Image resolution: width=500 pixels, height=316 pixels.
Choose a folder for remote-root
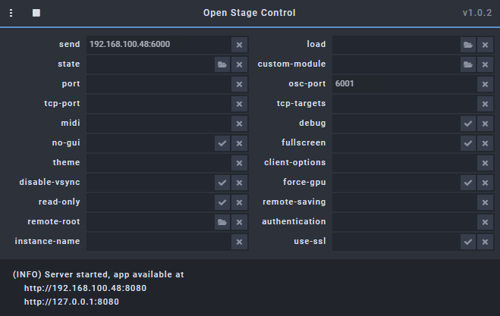tap(222, 222)
